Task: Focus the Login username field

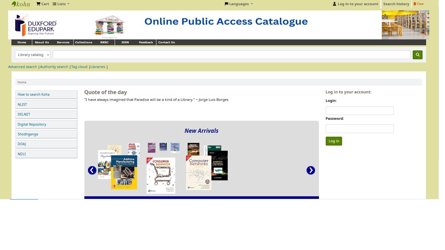Action: tap(359, 111)
